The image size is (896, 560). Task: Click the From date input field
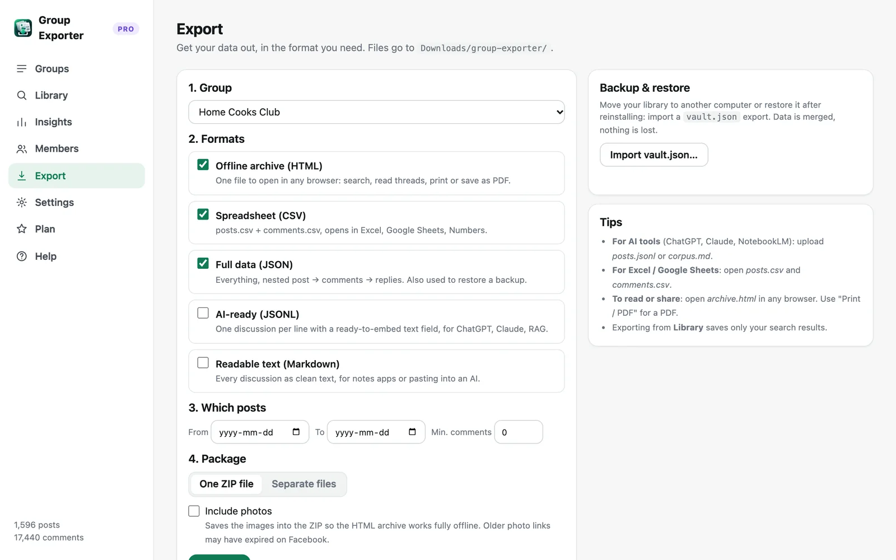260,432
